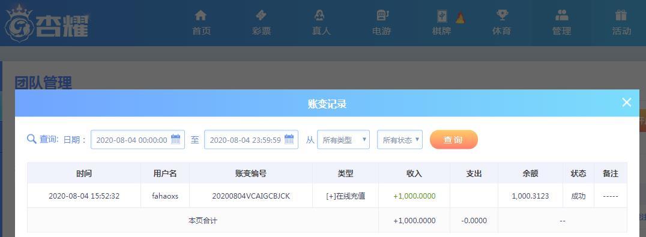Click username fahaoxs in the table
646x237 pixels.
pos(165,196)
